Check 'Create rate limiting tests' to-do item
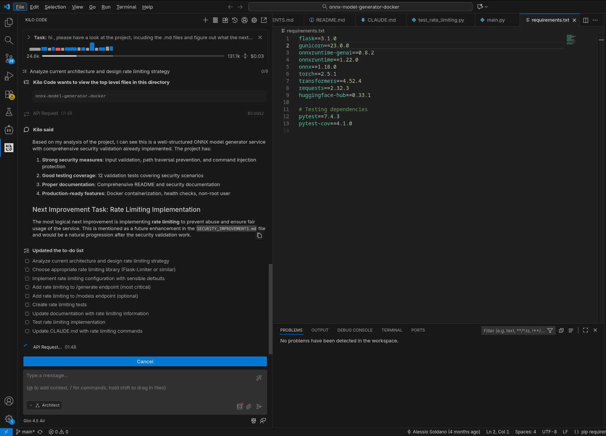The image size is (606, 436). tap(27, 305)
